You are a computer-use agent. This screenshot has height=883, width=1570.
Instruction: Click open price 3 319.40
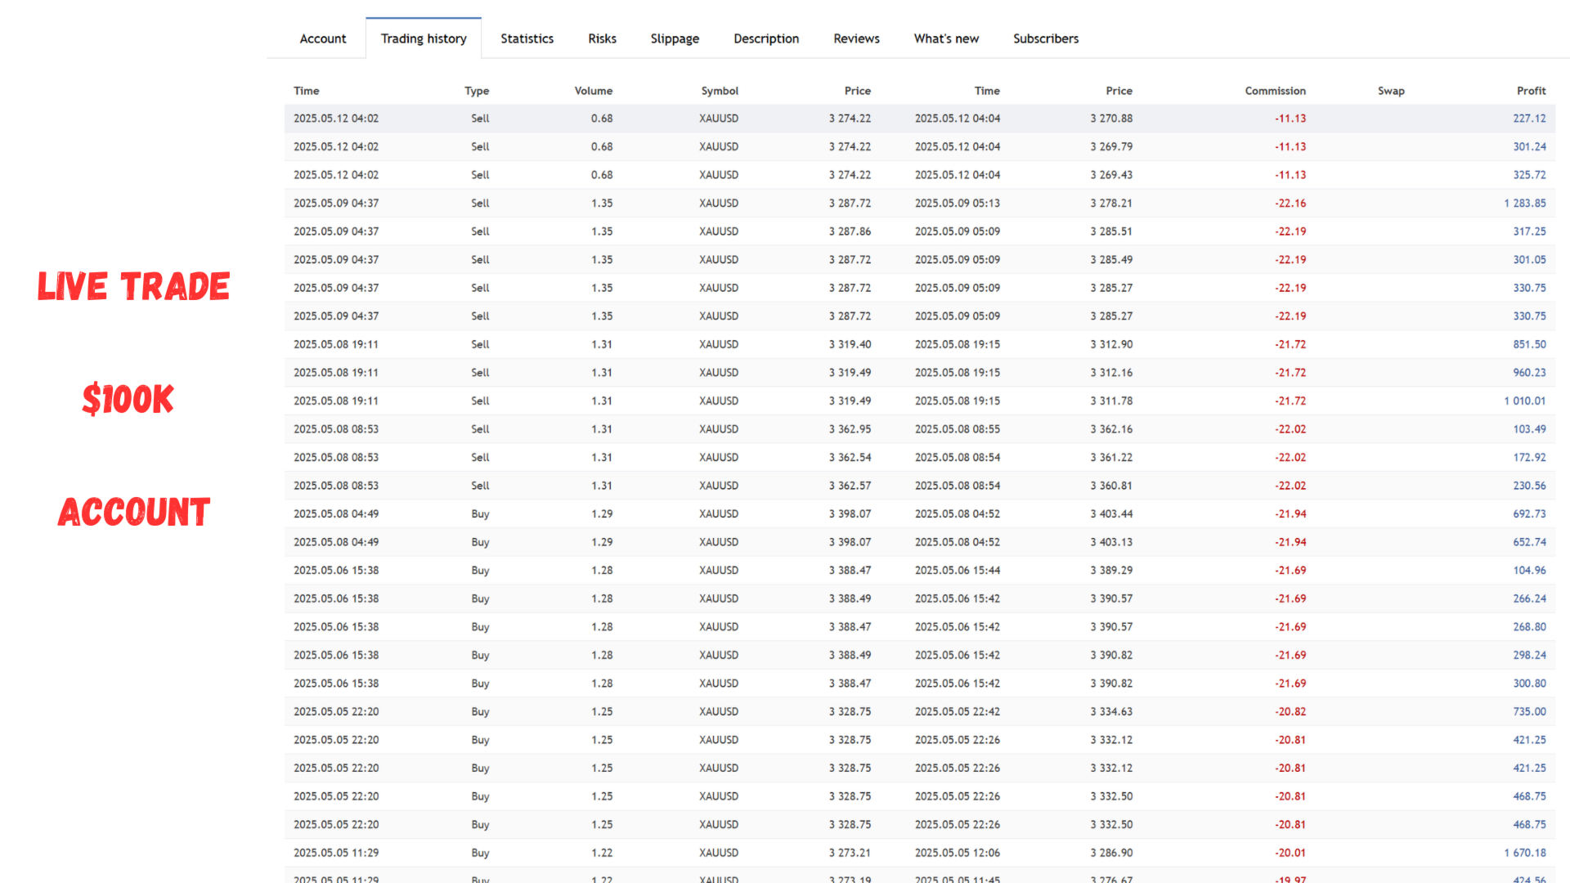pyautogui.click(x=850, y=345)
